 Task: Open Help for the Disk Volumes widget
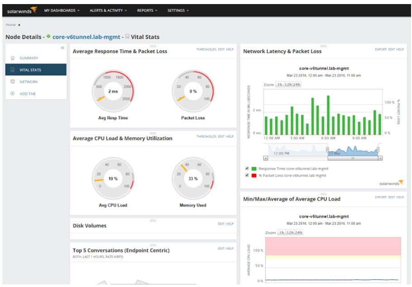pos(230,224)
